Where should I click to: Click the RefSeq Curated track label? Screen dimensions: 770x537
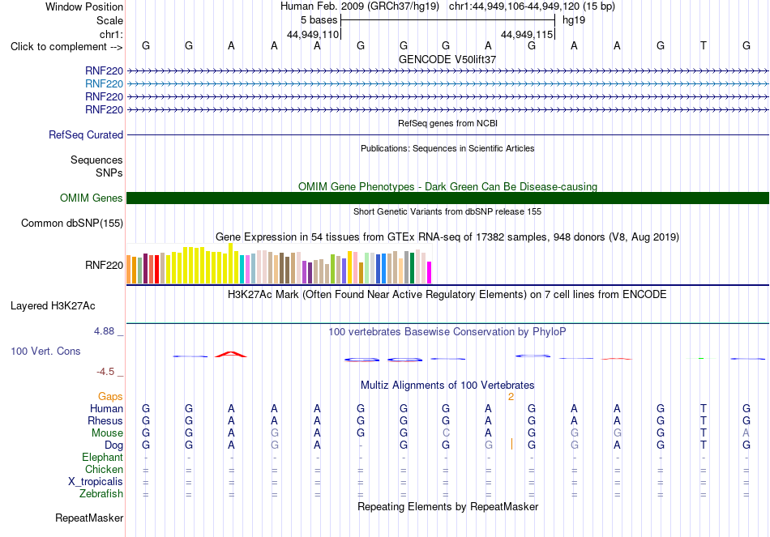(86, 135)
